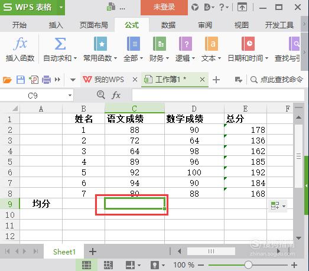Image resolution: width=309 pixels, height=271 pixels.
Task: Click the print icon in quick toolbar
Action: [46, 80]
